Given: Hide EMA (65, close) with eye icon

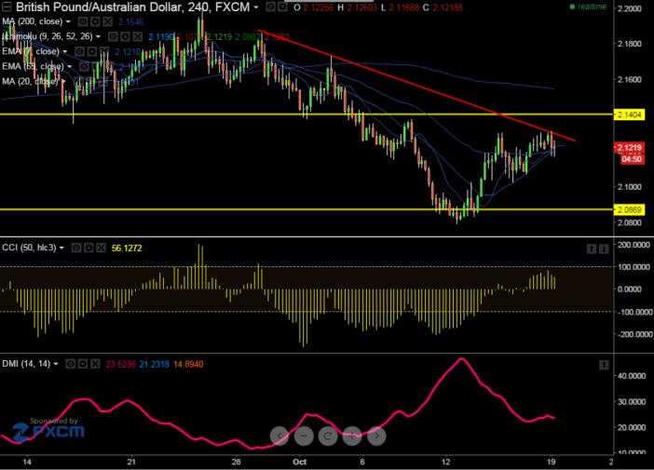Looking at the screenshot, I should (x=84, y=67).
